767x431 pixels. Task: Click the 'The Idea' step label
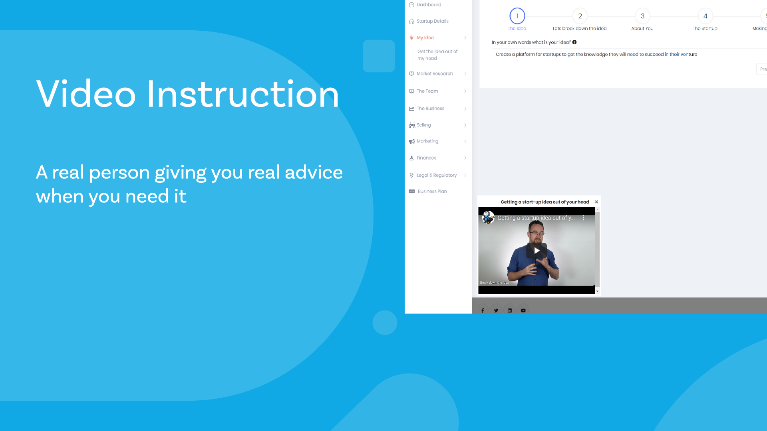[517, 29]
